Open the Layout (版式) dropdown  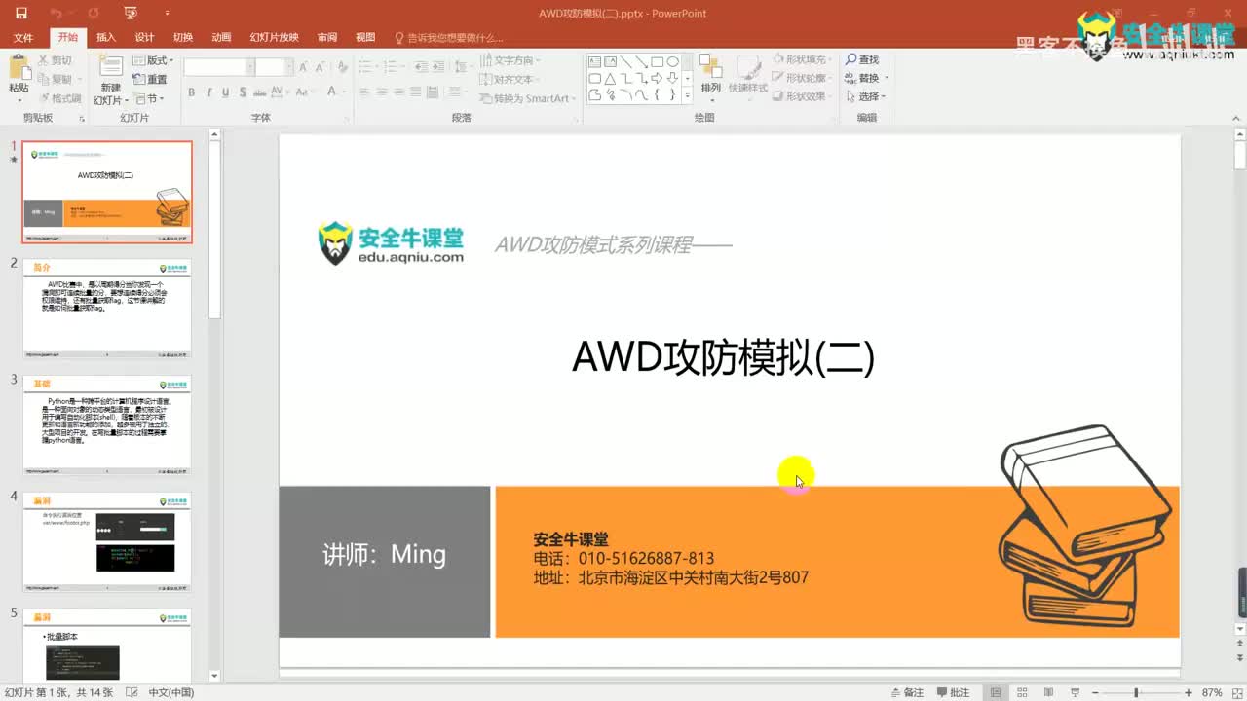[x=151, y=60]
